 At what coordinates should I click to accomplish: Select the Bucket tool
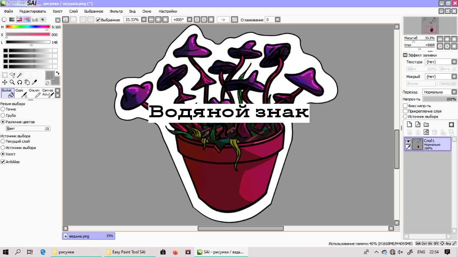click(8, 93)
